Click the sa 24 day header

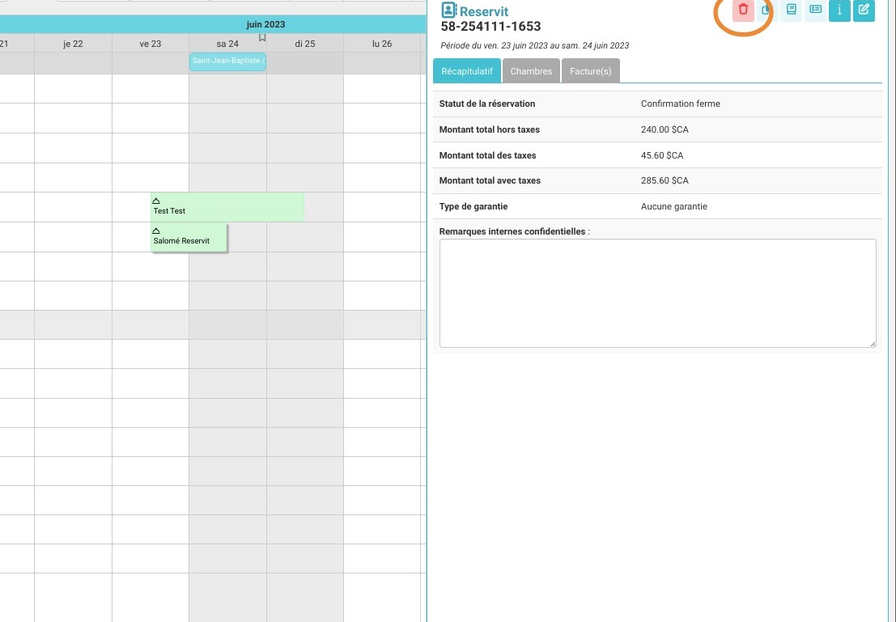227,44
